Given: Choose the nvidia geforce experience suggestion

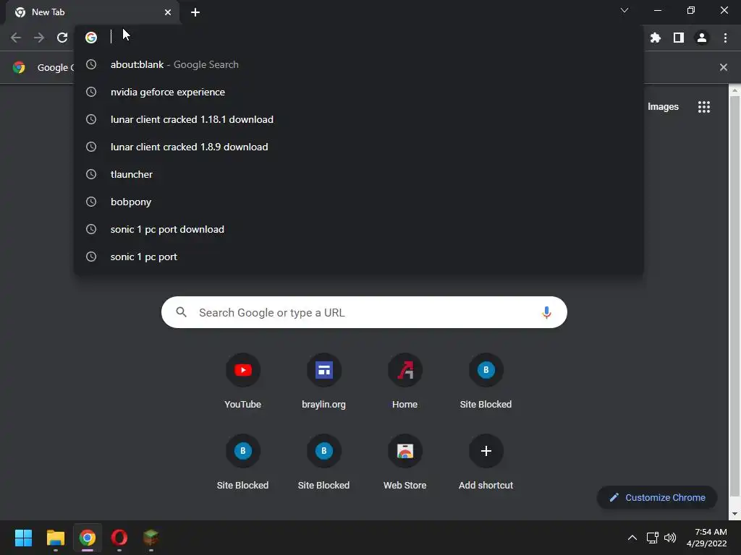Looking at the screenshot, I should click(359, 92).
